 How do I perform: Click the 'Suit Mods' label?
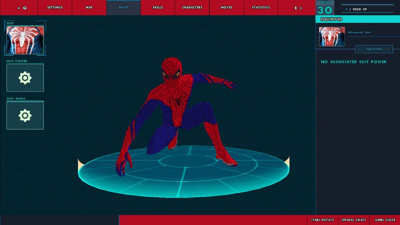tap(16, 98)
